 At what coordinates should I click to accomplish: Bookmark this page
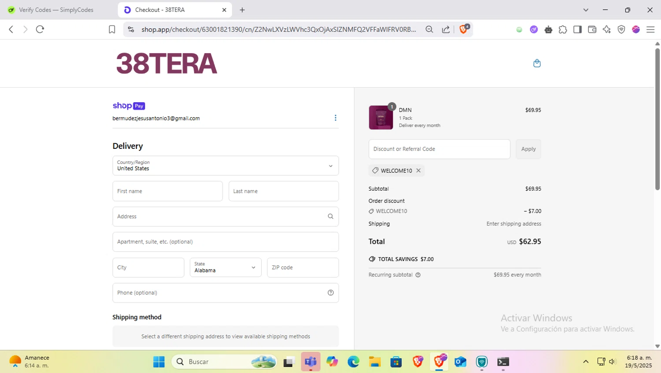[112, 30]
